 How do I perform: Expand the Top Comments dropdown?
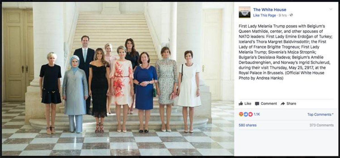coord(320,115)
